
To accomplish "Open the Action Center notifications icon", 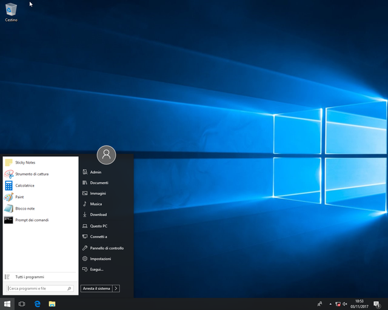I will (x=377, y=304).
